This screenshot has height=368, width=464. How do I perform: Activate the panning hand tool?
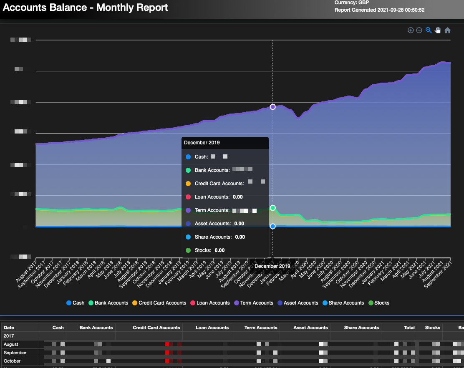(438, 30)
